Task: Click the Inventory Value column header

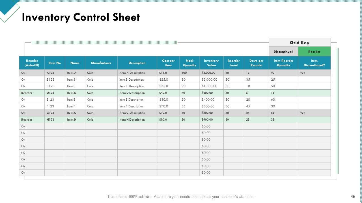Action: click(211, 63)
